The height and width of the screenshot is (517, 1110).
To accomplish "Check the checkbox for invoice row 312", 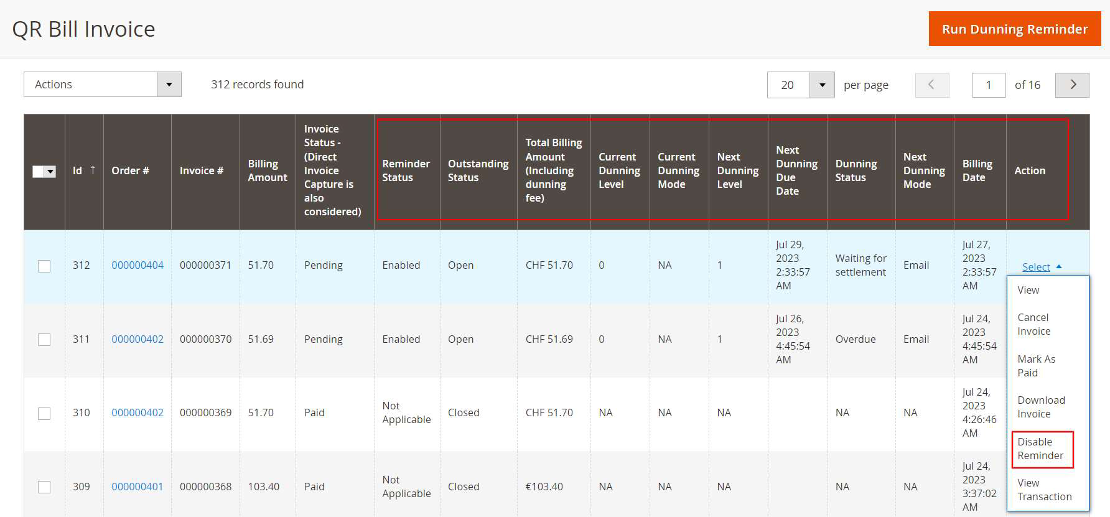I will (44, 266).
